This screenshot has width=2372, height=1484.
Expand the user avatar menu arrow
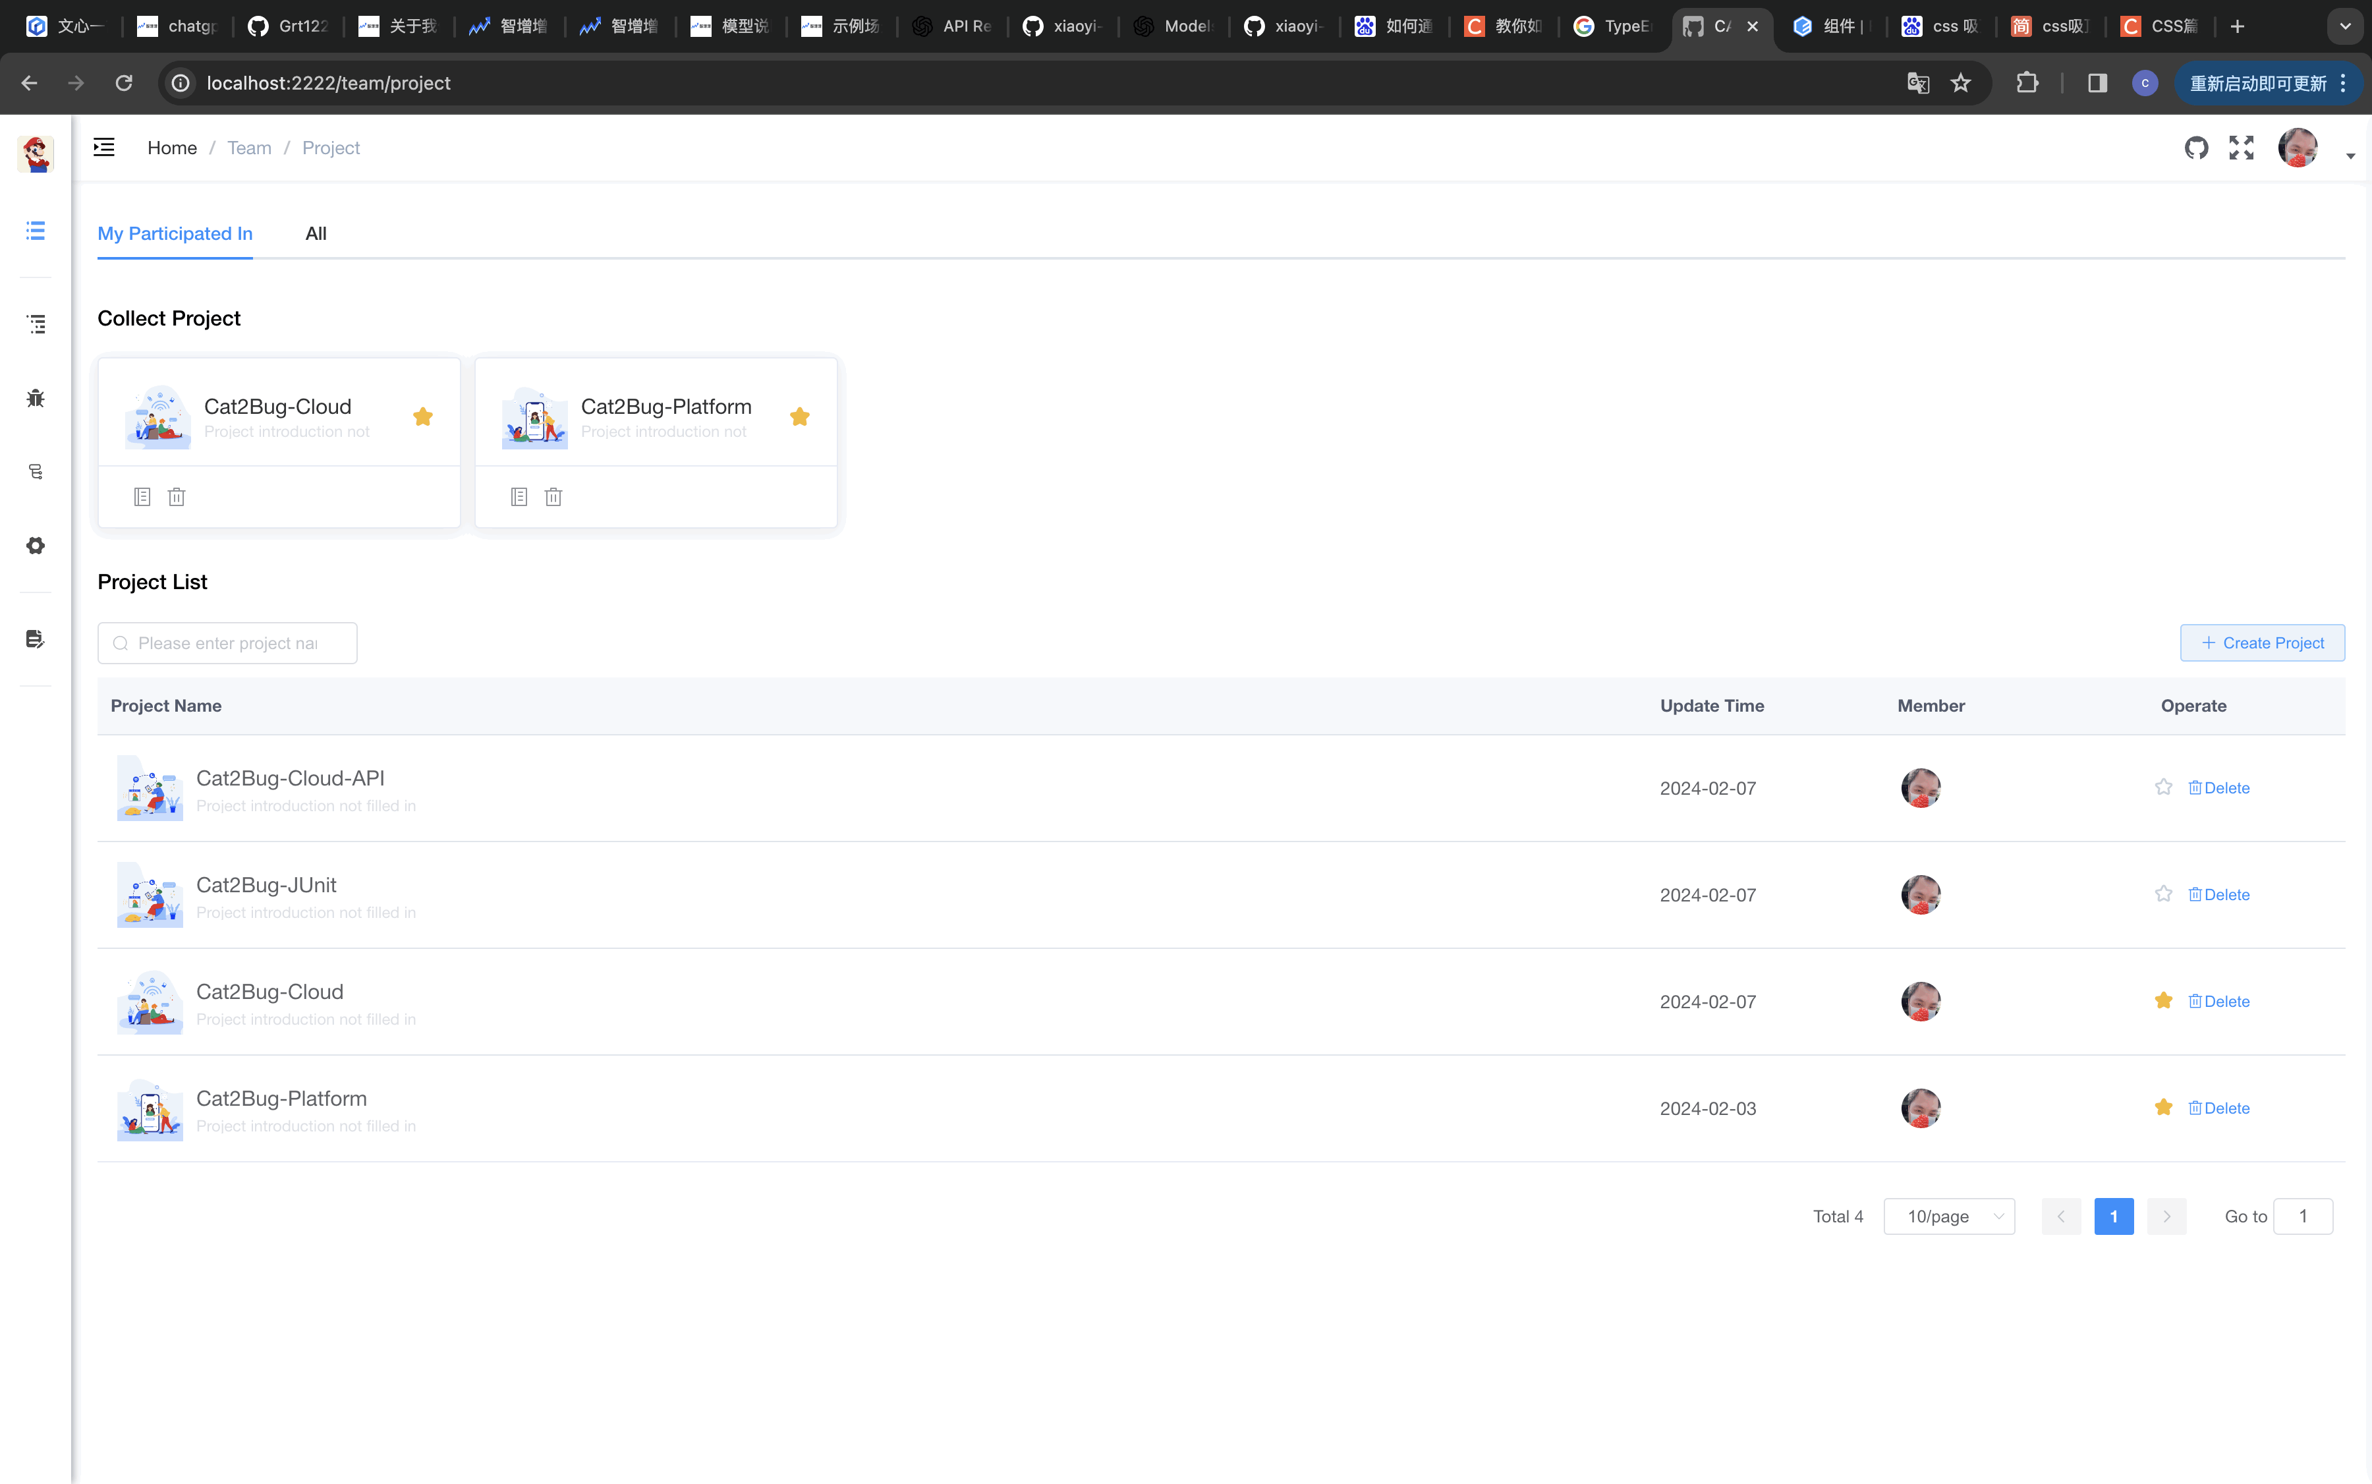click(x=2350, y=155)
